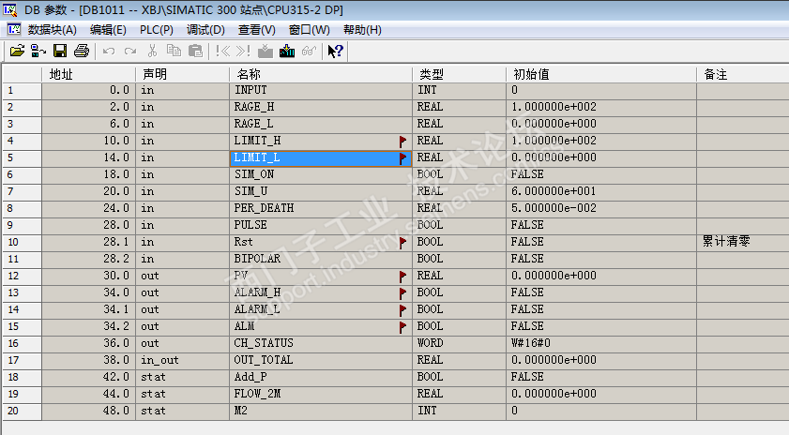
Task: Click the 初始值 column header
Action: coord(601,74)
